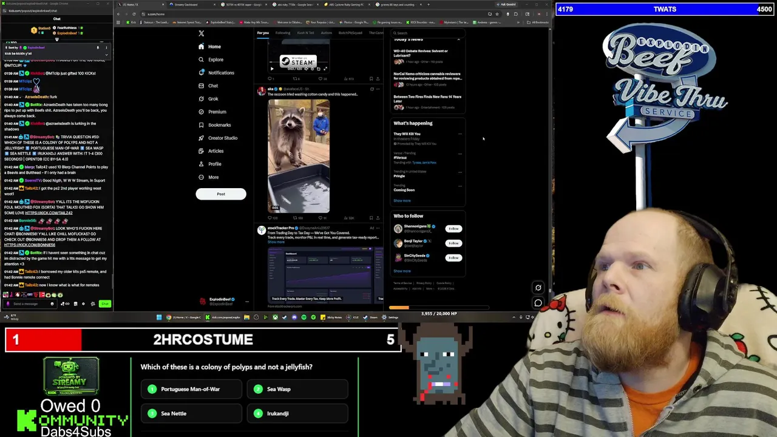
Task: Open the Coming Soon trending topic
Action: tap(404, 190)
